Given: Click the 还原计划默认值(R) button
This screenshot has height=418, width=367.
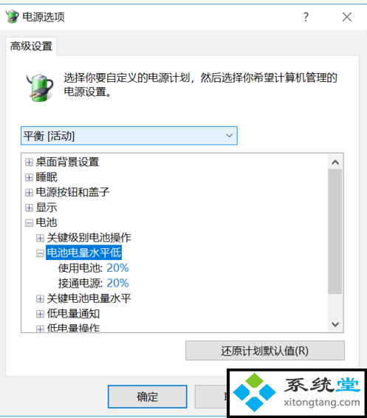Looking at the screenshot, I should click(x=265, y=351).
